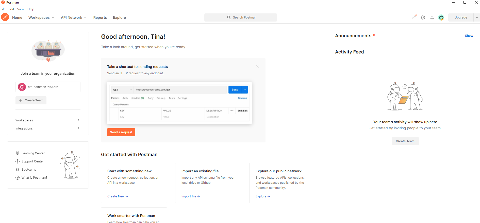Close the shortcut to sending requests card

(x=257, y=66)
